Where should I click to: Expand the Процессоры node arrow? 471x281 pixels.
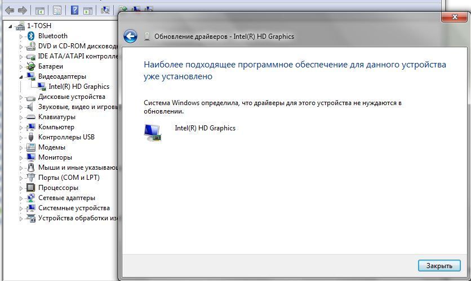pos(21,188)
